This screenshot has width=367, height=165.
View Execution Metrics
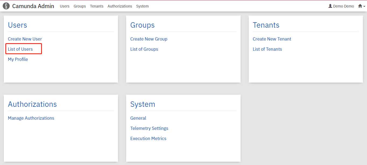click(148, 138)
